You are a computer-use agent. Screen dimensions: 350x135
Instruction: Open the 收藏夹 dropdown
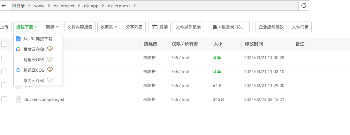pyautogui.click(x=109, y=27)
